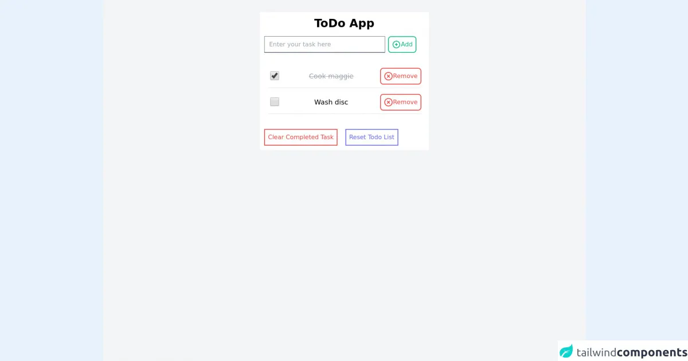The width and height of the screenshot is (688, 361).
Task: Focus the 'Enter your task here' field
Action: pyautogui.click(x=325, y=45)
